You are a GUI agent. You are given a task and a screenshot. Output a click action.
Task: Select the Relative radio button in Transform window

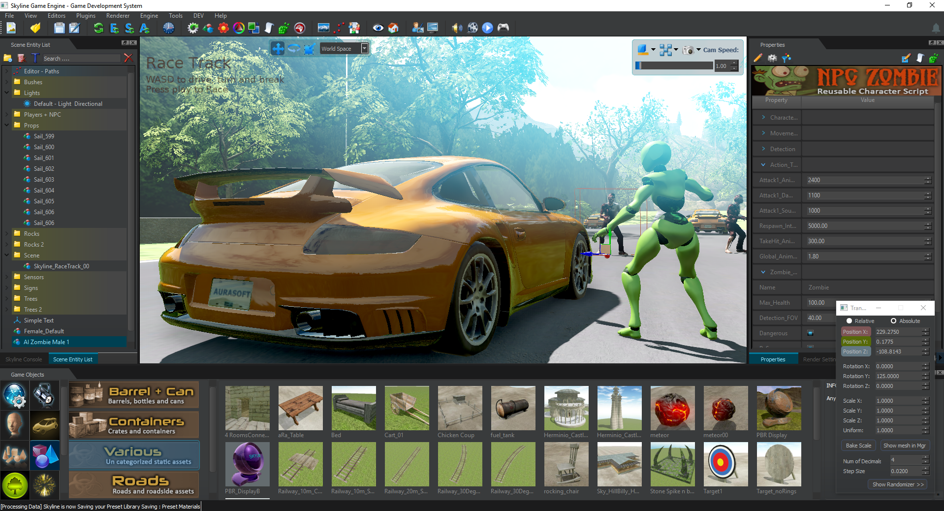(849, 320)
